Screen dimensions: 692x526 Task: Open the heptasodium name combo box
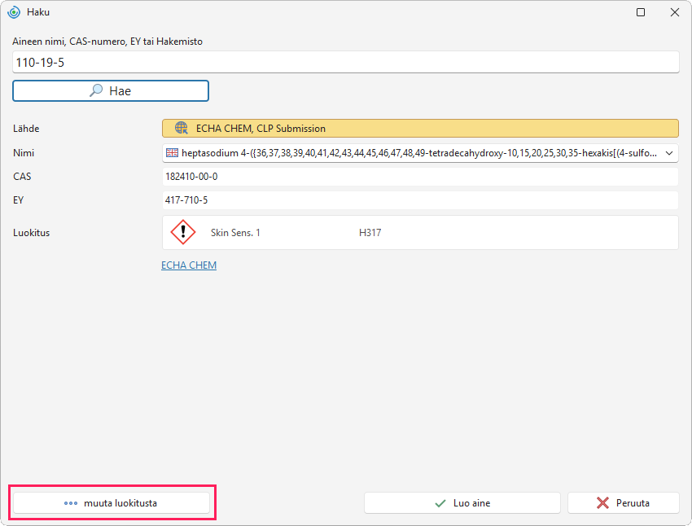tap(420, 153)
